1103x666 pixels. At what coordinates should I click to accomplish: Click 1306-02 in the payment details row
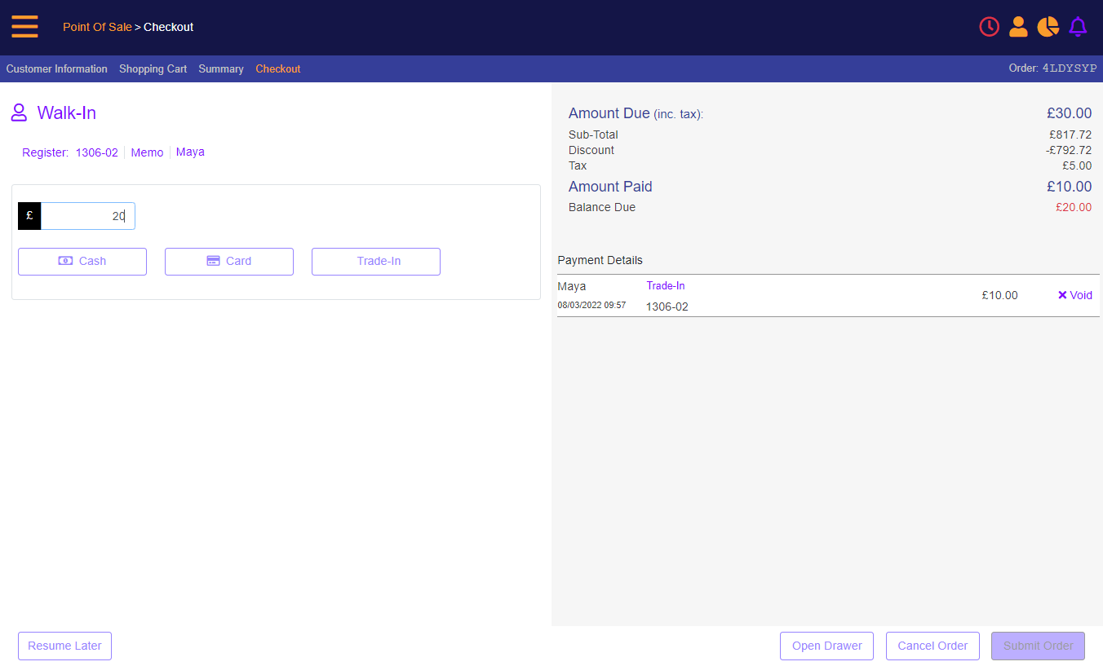(667, 307)
